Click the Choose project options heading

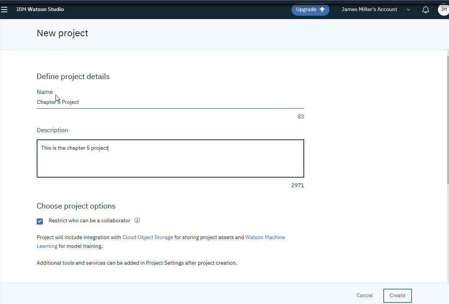76,206
